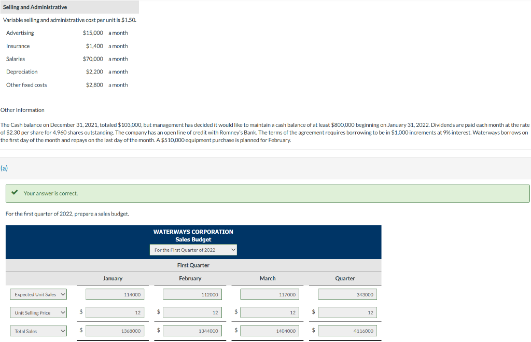The width and height of the screenshot is (531, 342).
Task: Click February total sales field 1344000
Action: 192,331
